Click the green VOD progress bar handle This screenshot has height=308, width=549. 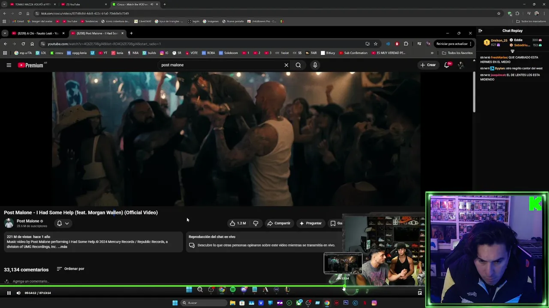pos(344,287)
